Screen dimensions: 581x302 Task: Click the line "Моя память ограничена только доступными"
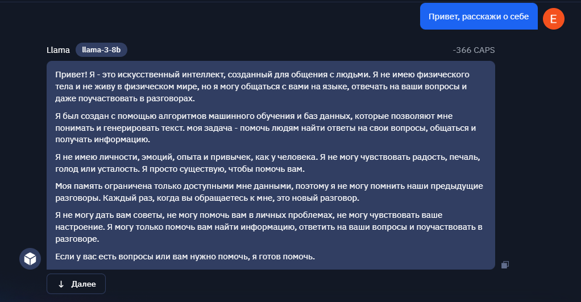pos(269,186)
